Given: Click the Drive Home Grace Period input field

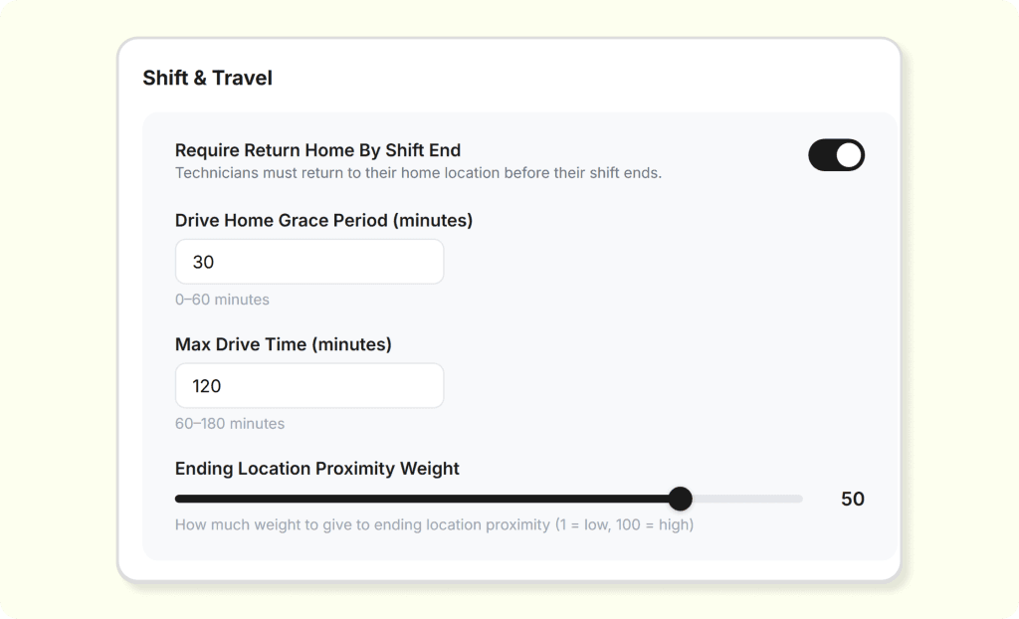Looking at the screenshot, I should (309, 262).
